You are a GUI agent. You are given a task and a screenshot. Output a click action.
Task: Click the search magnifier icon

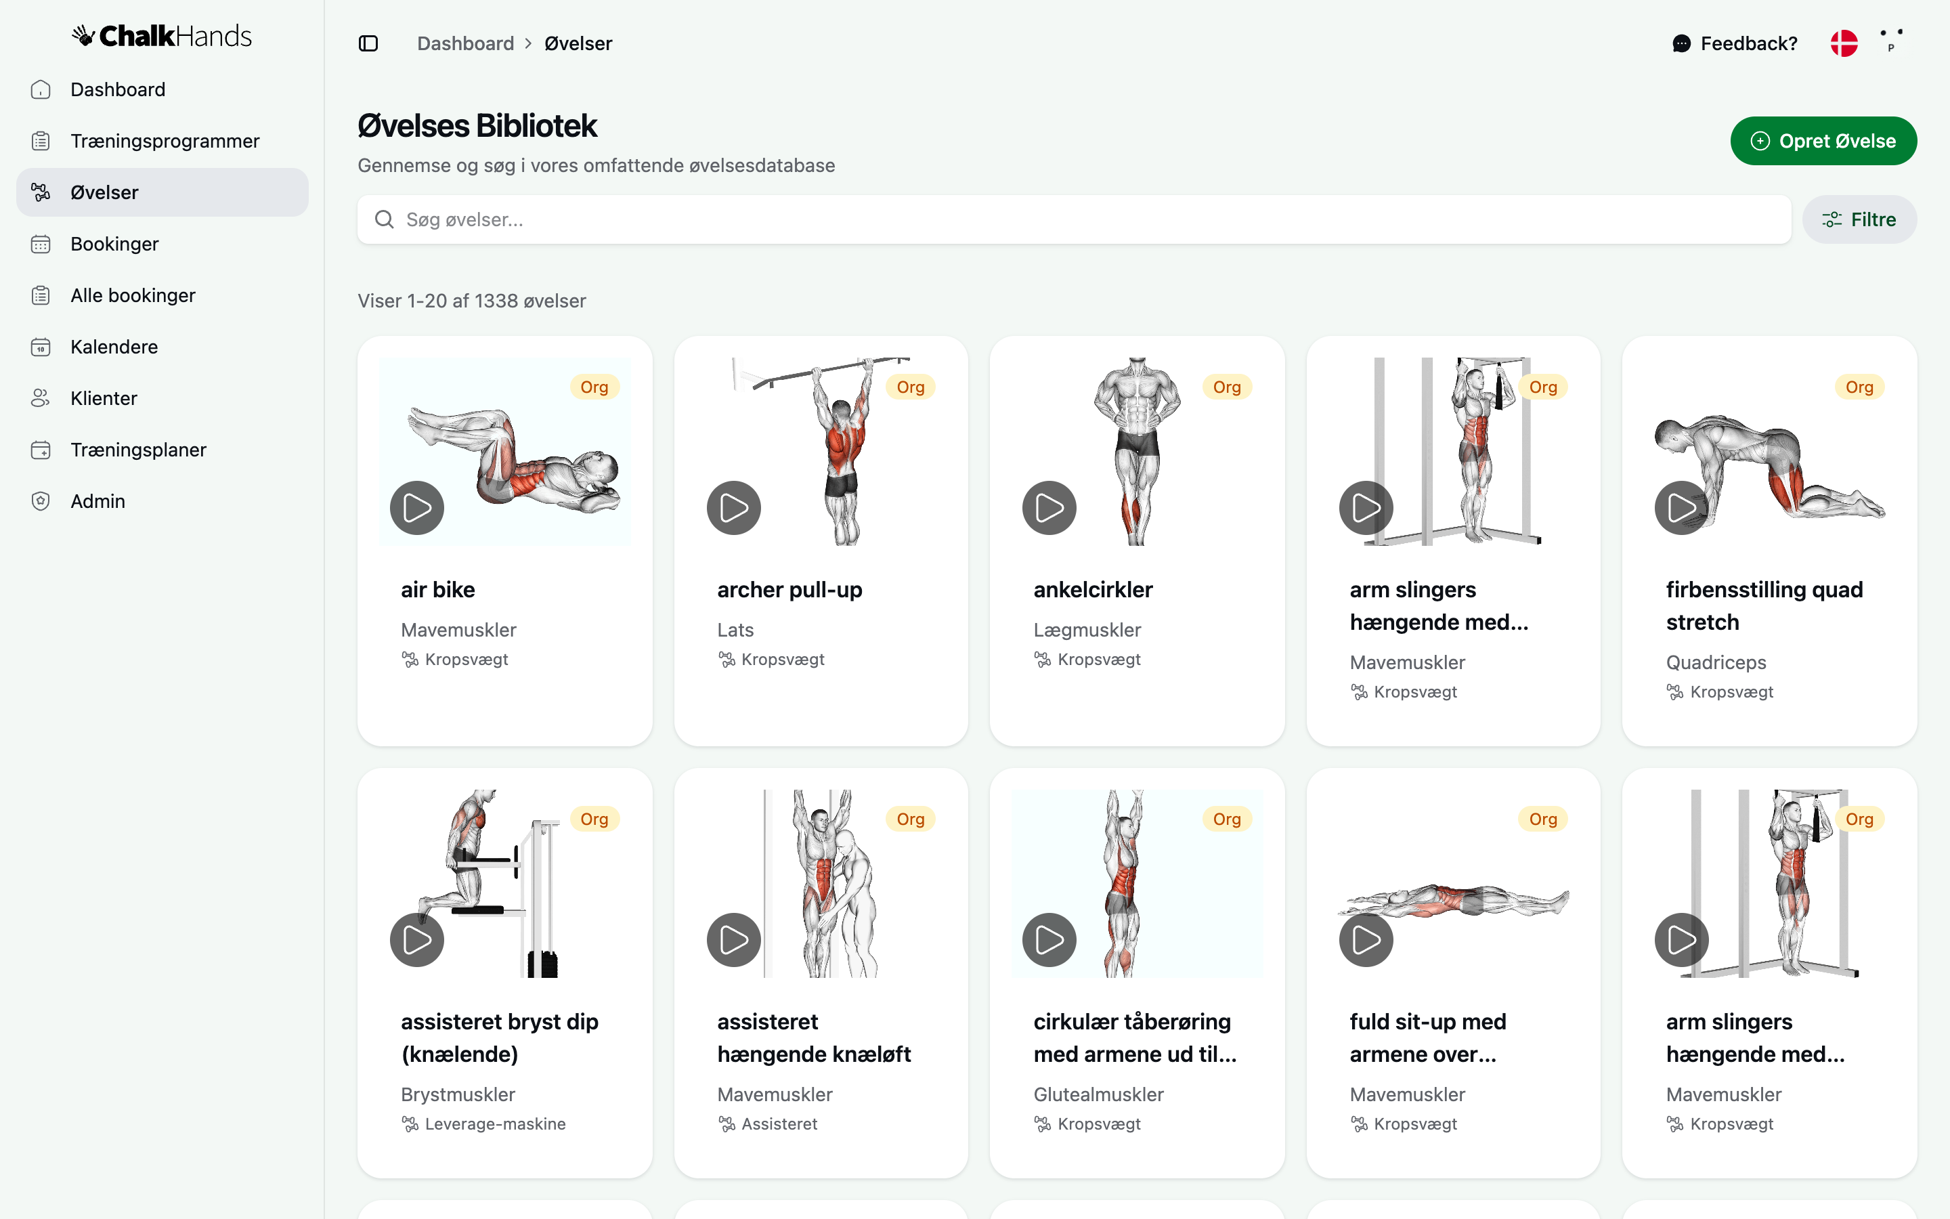[x=385, y=219]
